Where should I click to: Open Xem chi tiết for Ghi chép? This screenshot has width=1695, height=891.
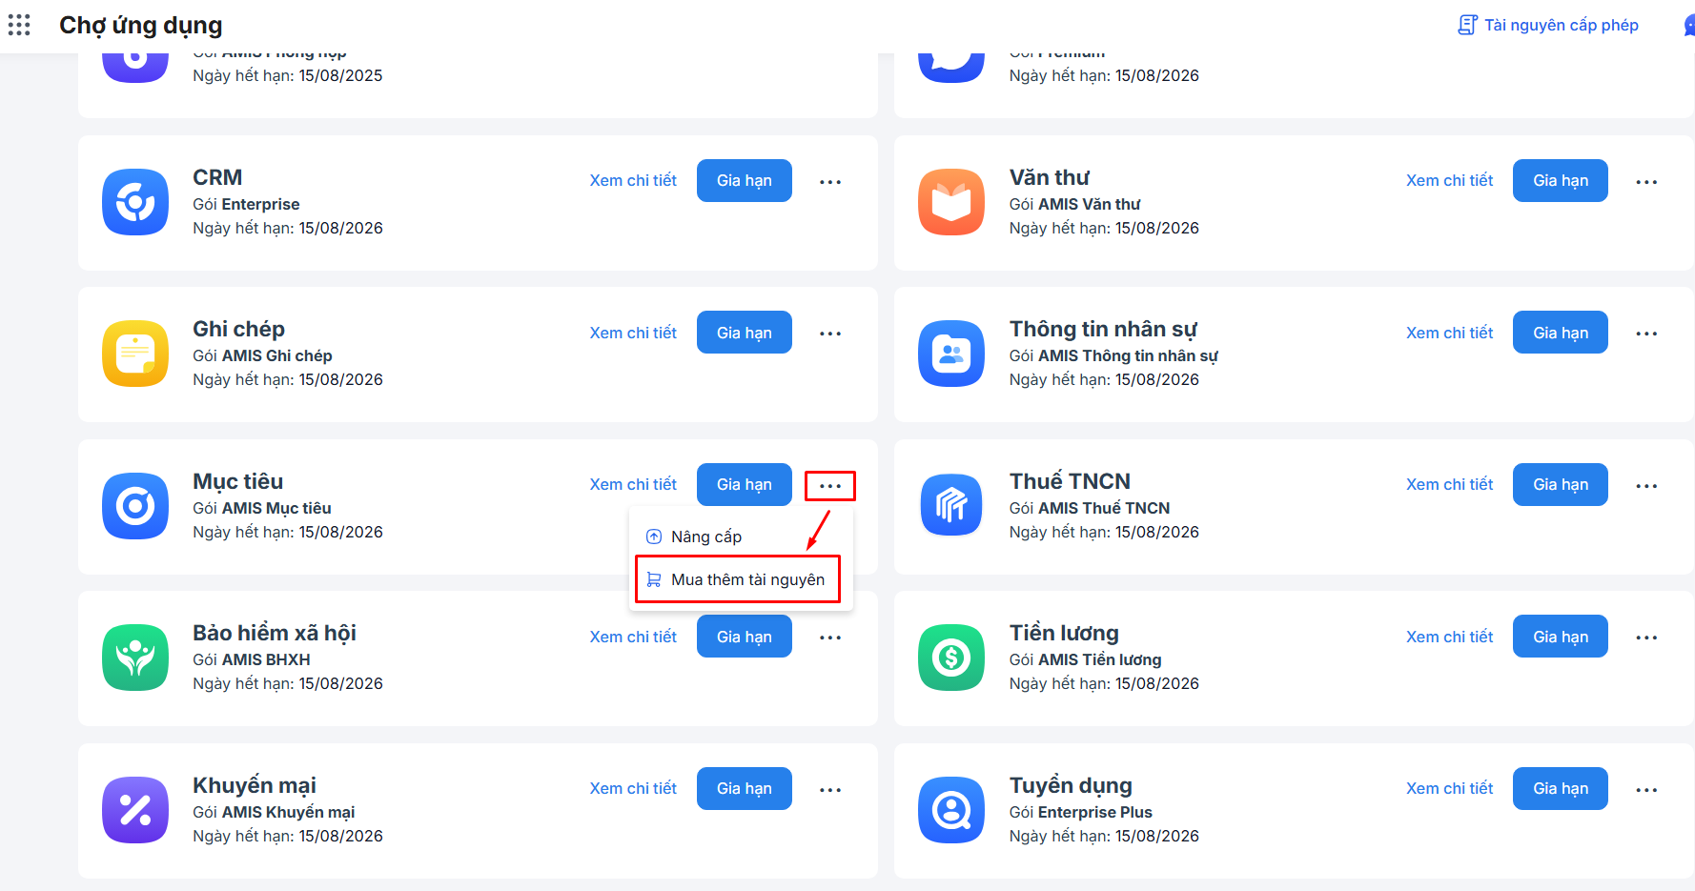pos(633,333)
